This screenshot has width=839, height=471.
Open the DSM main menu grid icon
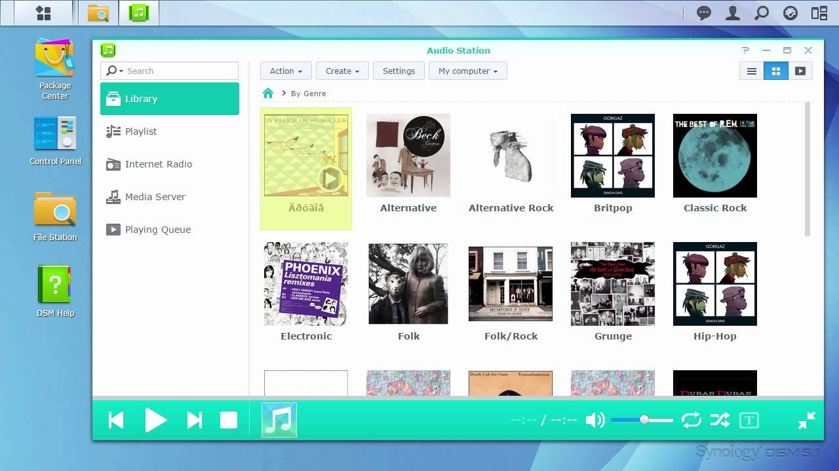43,12
